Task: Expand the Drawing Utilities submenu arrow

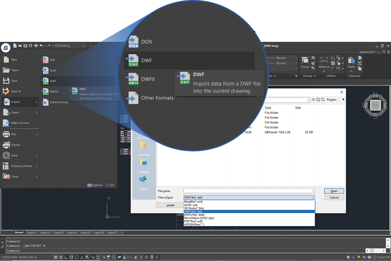Action: 37,166
